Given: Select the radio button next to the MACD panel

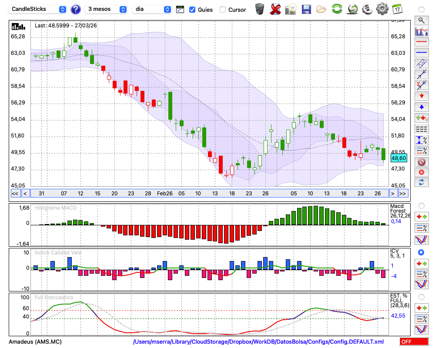Looking at the screenshot, I should pos(422,206).
